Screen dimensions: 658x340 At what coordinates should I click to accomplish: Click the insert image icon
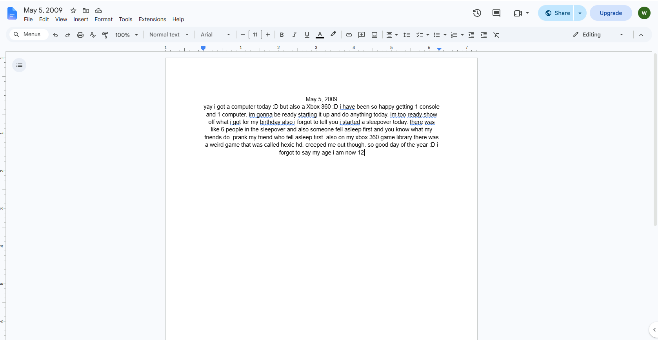click(x=374, y=35)
